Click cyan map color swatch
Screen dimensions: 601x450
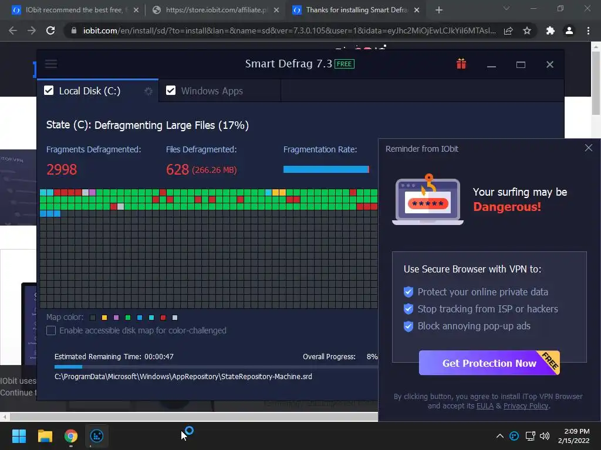click(x=151, y=318)
